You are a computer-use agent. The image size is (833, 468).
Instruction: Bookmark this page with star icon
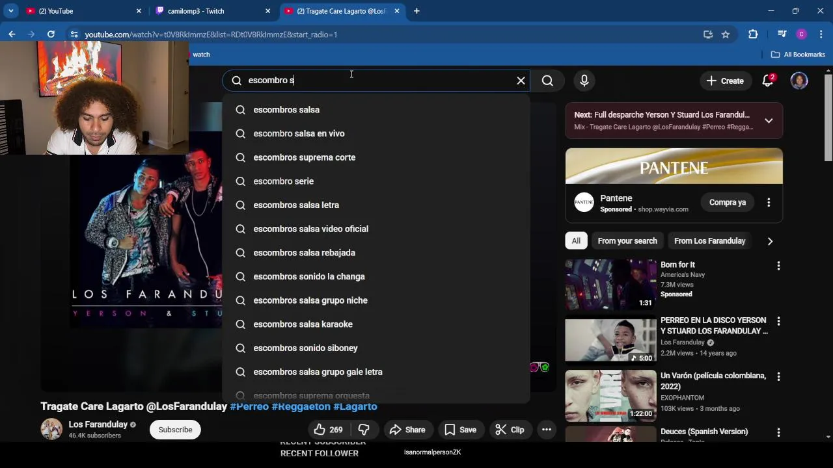726,34
